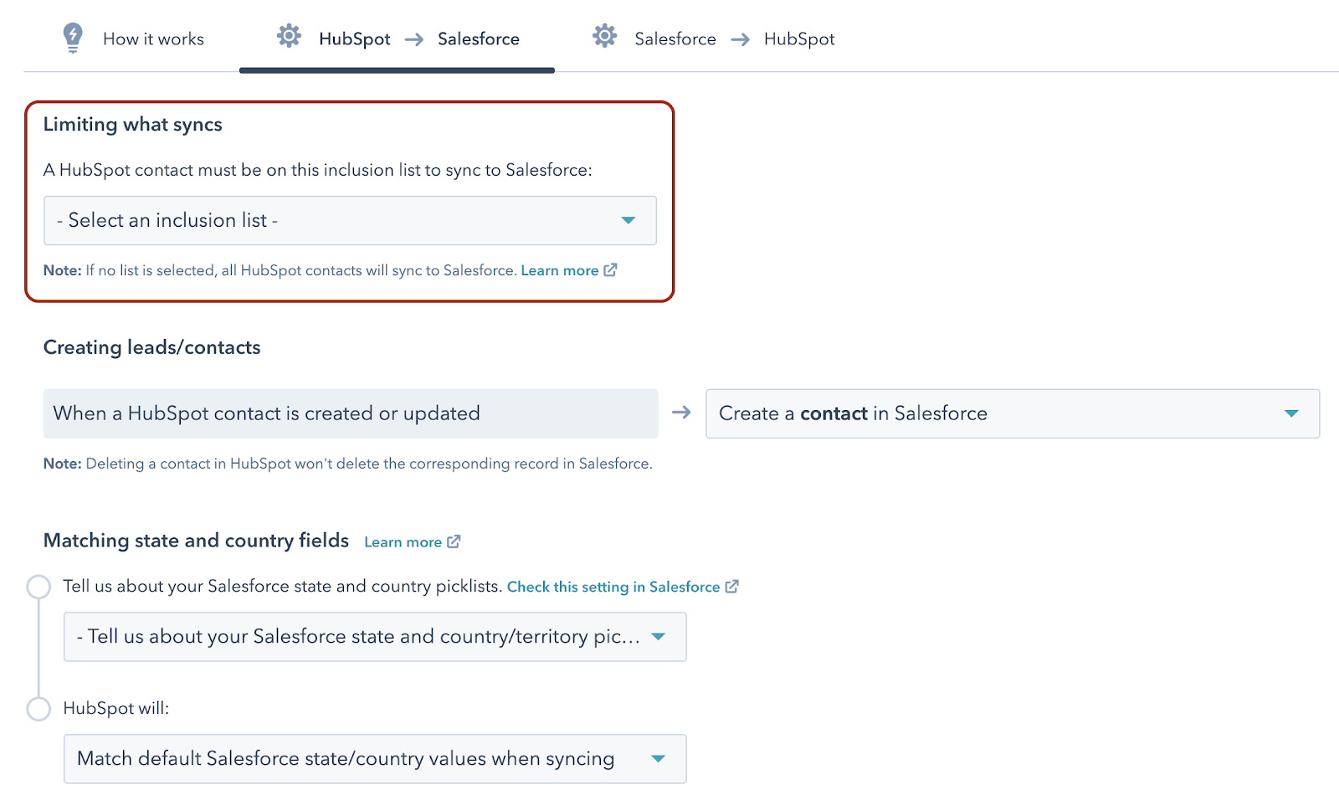Click the gear icon beside HubSpot to Salesforce

click(289, 36)
